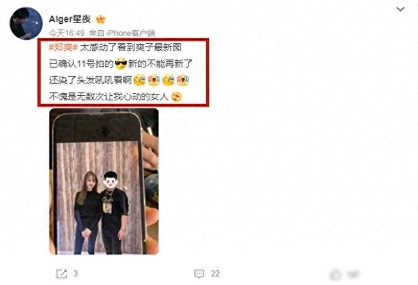The image size is (418, 285).
Task: Click the kissing emoji ending the post
Action: pyautogui.click(x=176, y=97)
